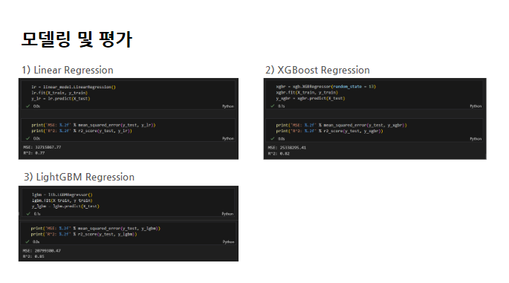
Task: Click the checkmark of the y_xgbr print cell
Action: (x=273, y=139)
